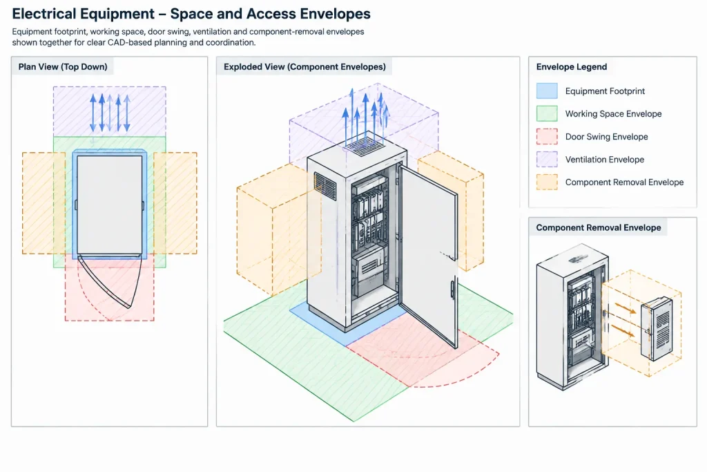Image resolution: width=707 pixels, height=472 pixels.
Task: Click the 'Component Removal Envelope' legend label text
Action: (x=624, y=182)
